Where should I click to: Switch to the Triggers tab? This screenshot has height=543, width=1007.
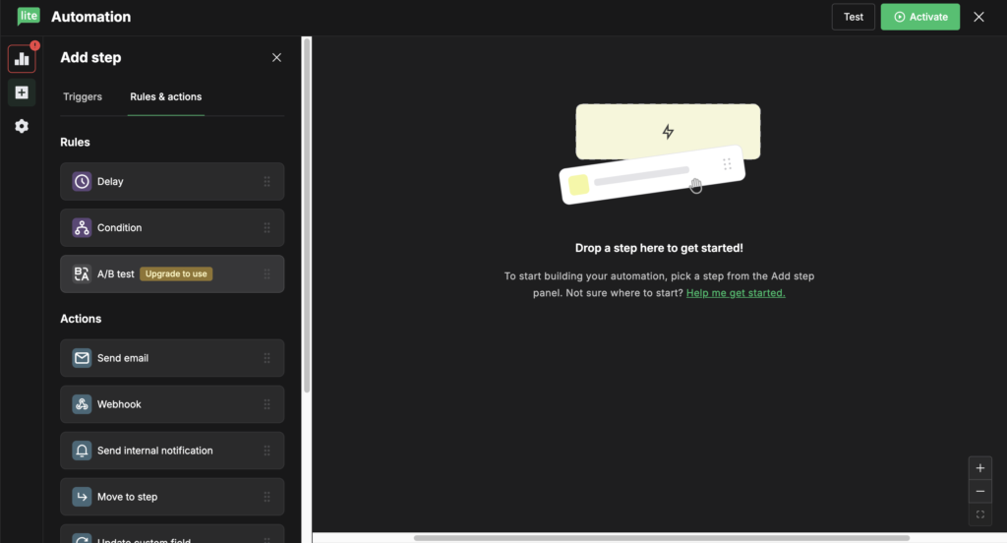tap(83, 97)
